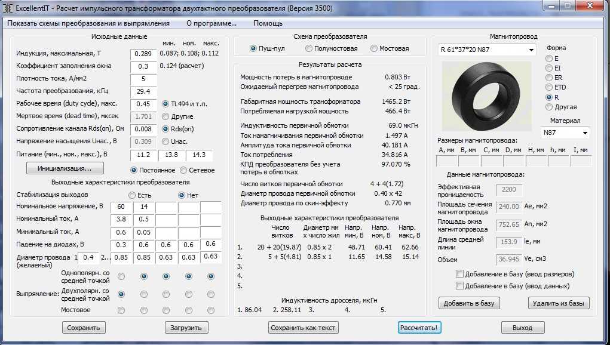
Task: Select Однополярн. со средней точкой for first output
Action: tap(121, 276)
